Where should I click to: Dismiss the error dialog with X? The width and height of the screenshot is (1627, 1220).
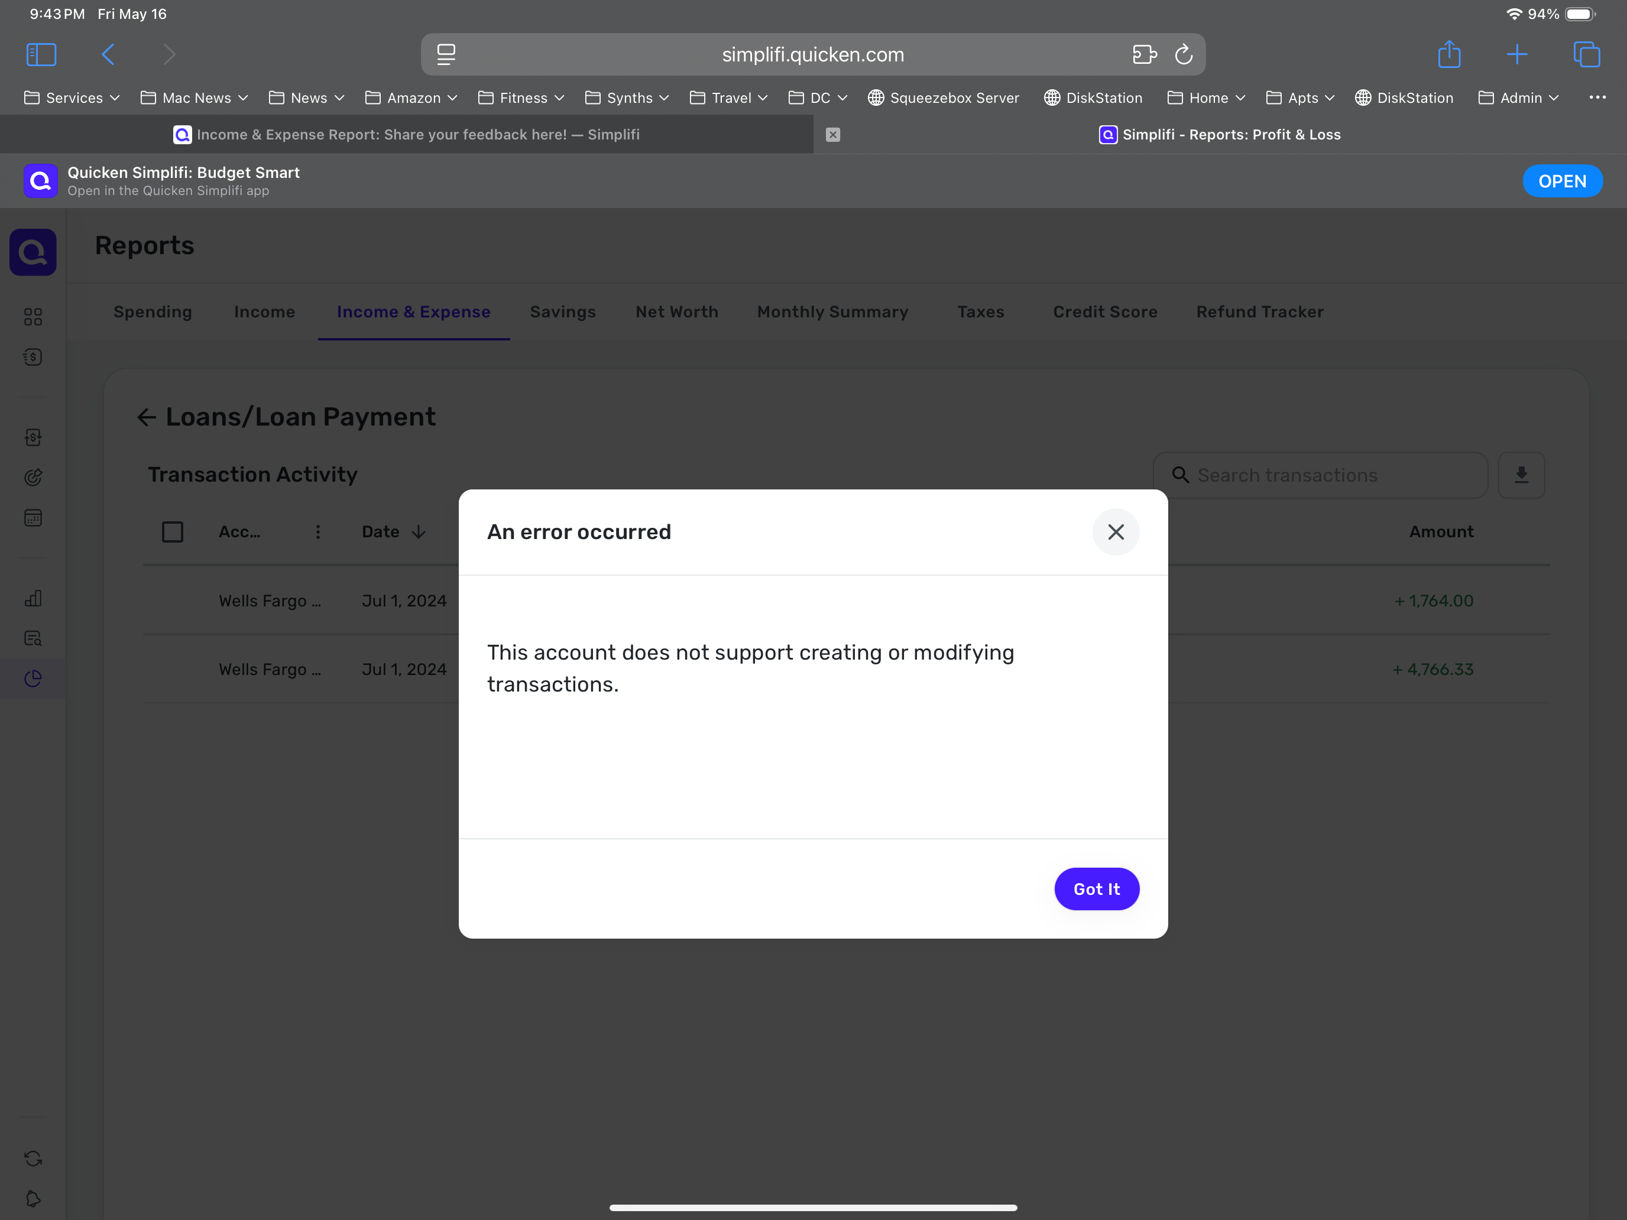(1116, 532)
